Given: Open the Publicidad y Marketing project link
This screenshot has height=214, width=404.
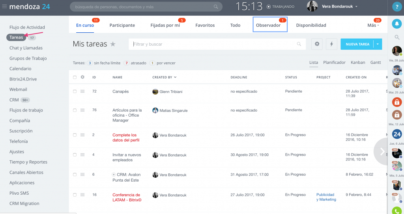Looking at the screenshot, I should [326, 197].
